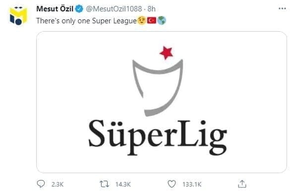Open the SüperLig image attachment
This screenshot has height=194, width=290.
(x=162, y=102)
